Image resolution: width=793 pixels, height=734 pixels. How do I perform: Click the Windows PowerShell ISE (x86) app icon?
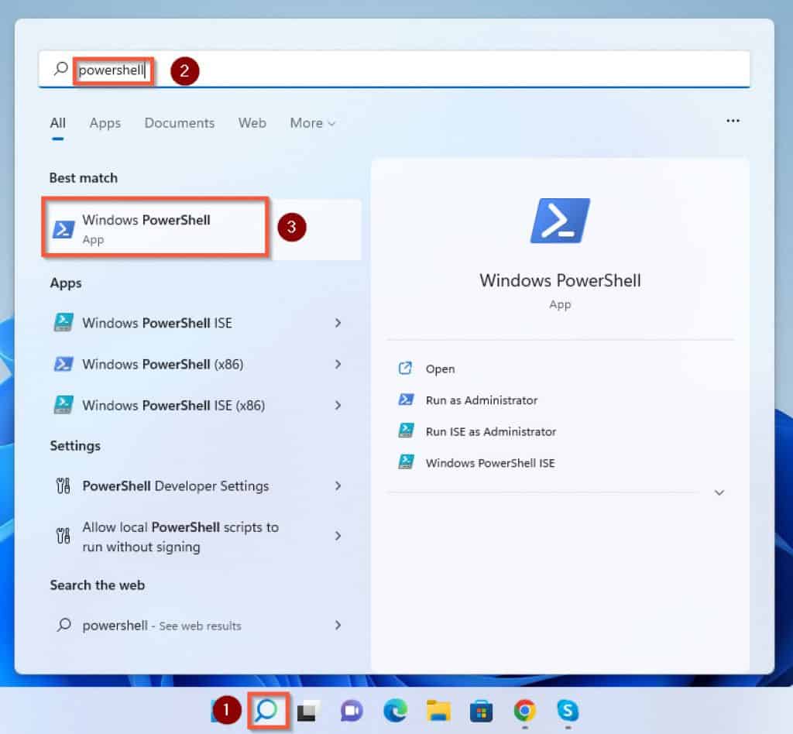point(64,405)
